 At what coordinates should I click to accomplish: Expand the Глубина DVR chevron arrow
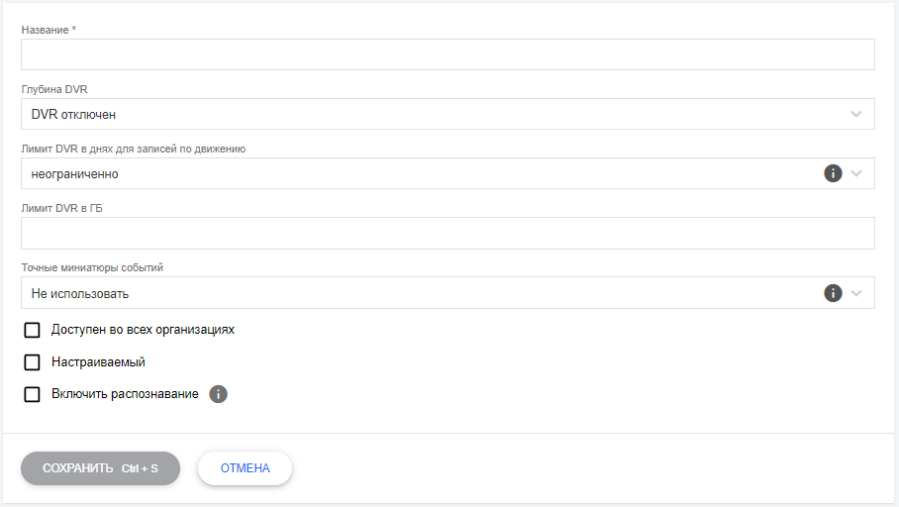coord(856,114)
